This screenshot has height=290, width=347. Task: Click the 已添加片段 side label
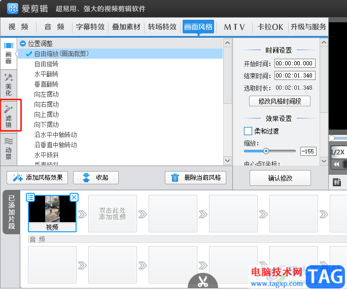(11, 212)
